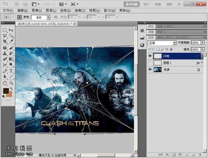Toggle lock image pixels brush icon

pyautogui.click(x=162, y=49)
